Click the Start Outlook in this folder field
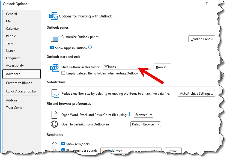The height and width of the screenshot is (162, 230). pyautogui.click(x=127, y=67)
